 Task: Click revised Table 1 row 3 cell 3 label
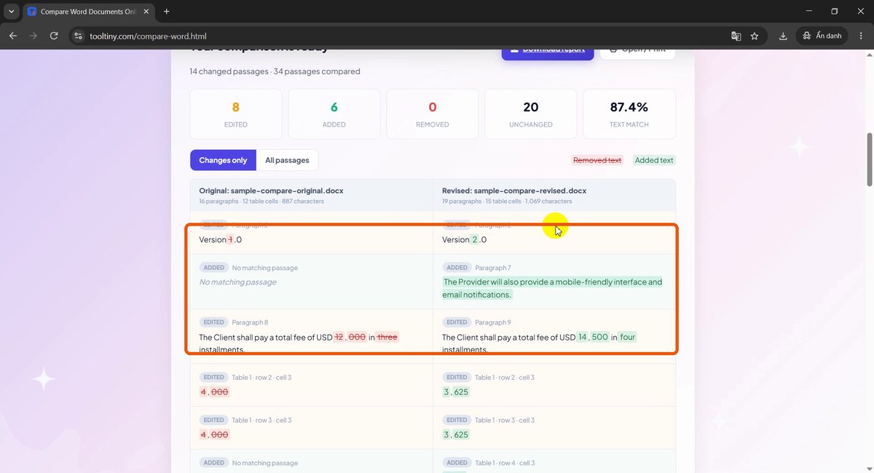pyautogui.click(x=505, y=421)
